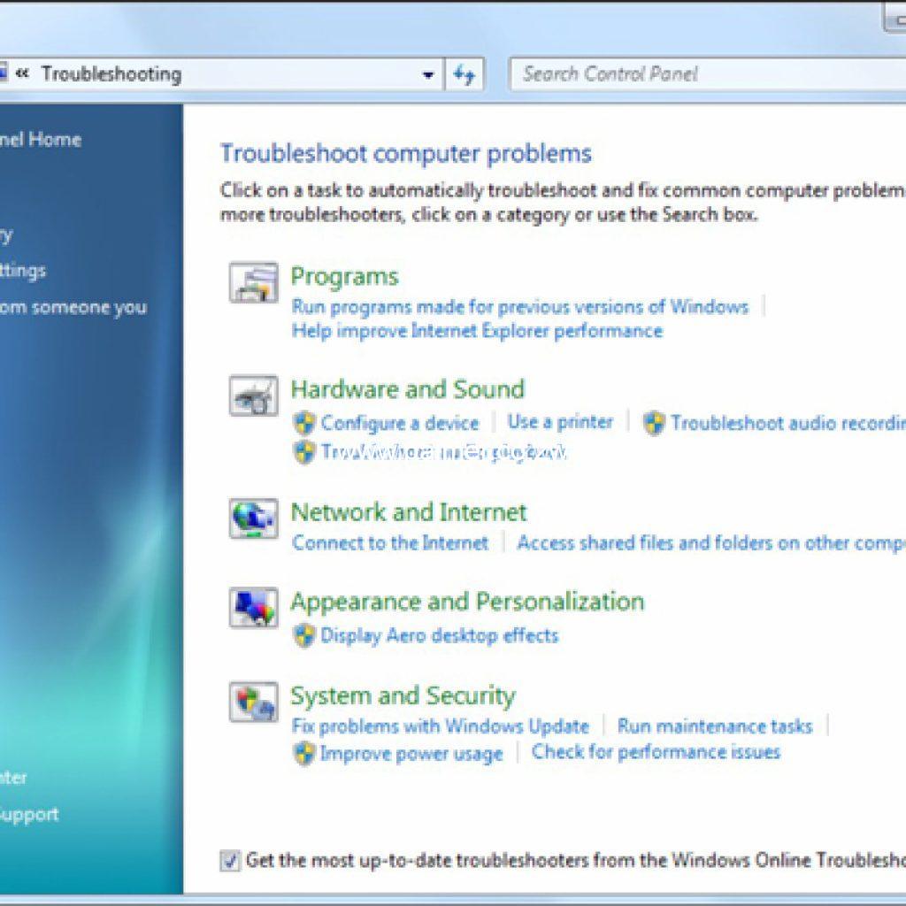The height and width of the screenshot is (906, 906).
Task: Launch Check for performance issues troubleshooter
Action: tap(656, 752)
